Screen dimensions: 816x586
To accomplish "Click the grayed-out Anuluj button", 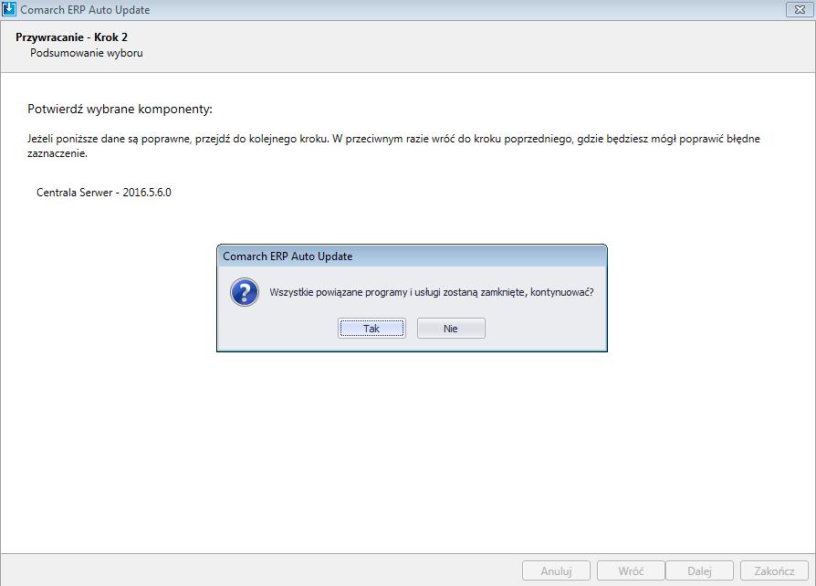I will [556, 570].
